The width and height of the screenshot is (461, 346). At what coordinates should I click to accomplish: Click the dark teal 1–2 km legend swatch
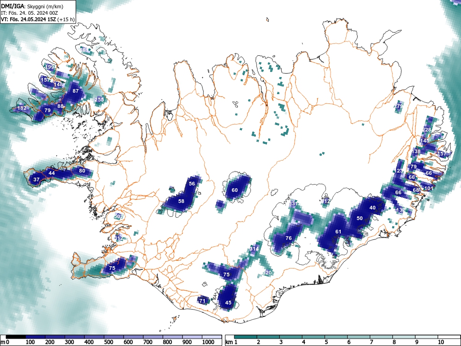246,336
